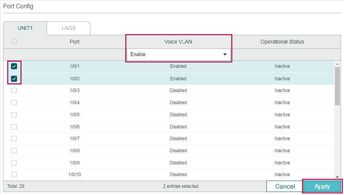This screenshot has width=344, height=195.
Task: Select the checkbox for port 1/0/7
Action: [x=14, y=139]
